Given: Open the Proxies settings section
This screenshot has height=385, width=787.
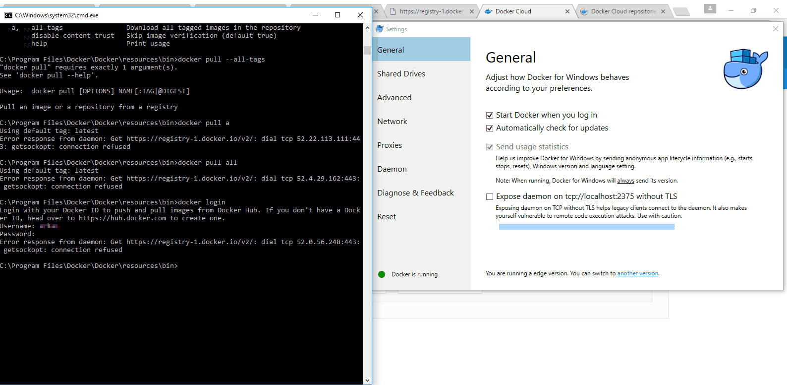Looking at the screenshot, I should (390, 145).
